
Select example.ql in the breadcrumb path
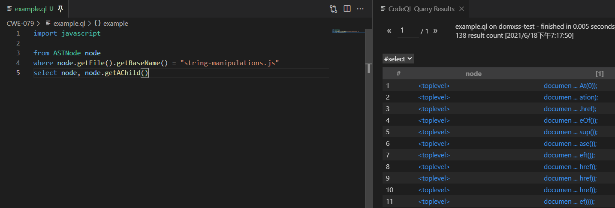pos(69,24)
